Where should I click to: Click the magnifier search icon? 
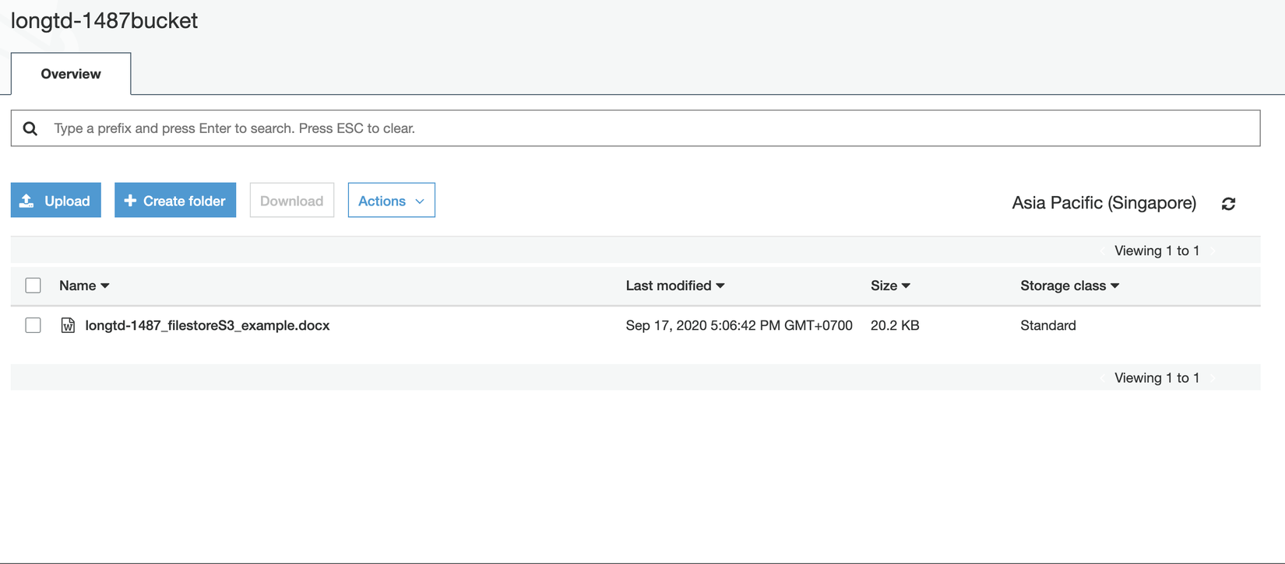click(30, 128)
